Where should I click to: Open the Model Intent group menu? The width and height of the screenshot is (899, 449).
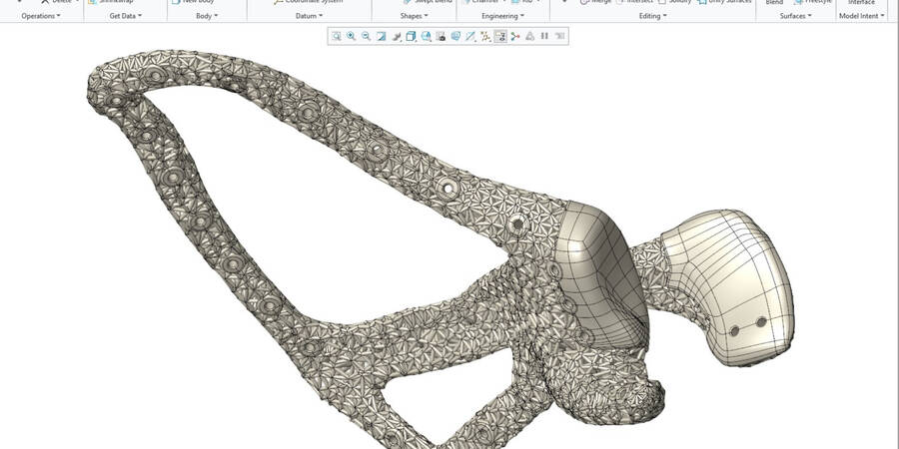pos(861,16)
